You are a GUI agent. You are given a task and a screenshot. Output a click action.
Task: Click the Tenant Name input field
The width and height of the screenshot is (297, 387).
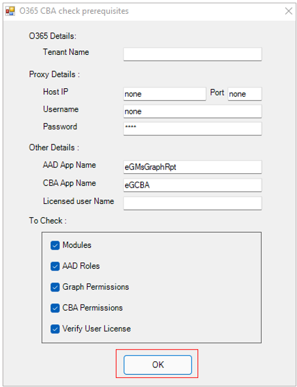tap(192, 54)
